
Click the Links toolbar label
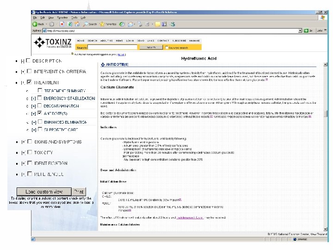tap(320, 31)
